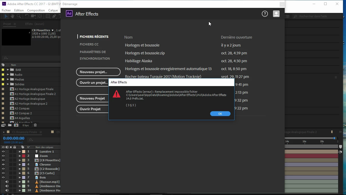Select the Rectangle shape tool
The width and height of the screenshot is (346, 195).
pyautogui.click(x=48, y=16)
